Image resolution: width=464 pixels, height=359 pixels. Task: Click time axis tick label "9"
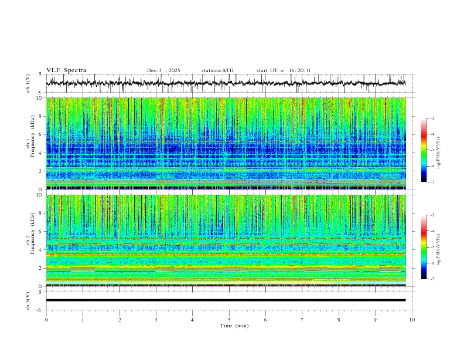click(x=375, y=320)
